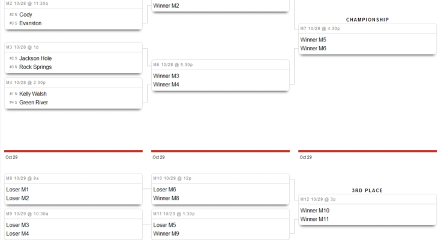Screen dimensions: 441x240
Task: Open the M12 10/29 3p match header
Action: point(318,199)
